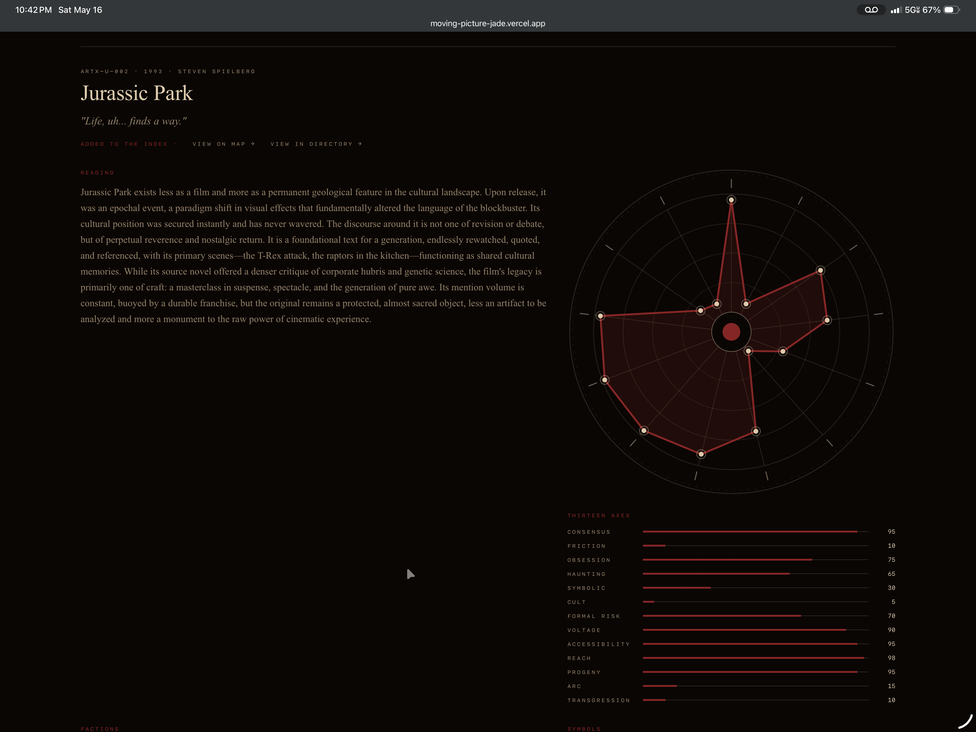
Task: Click the ARTX-U-002 catalog code
Action: coord(105,71)
